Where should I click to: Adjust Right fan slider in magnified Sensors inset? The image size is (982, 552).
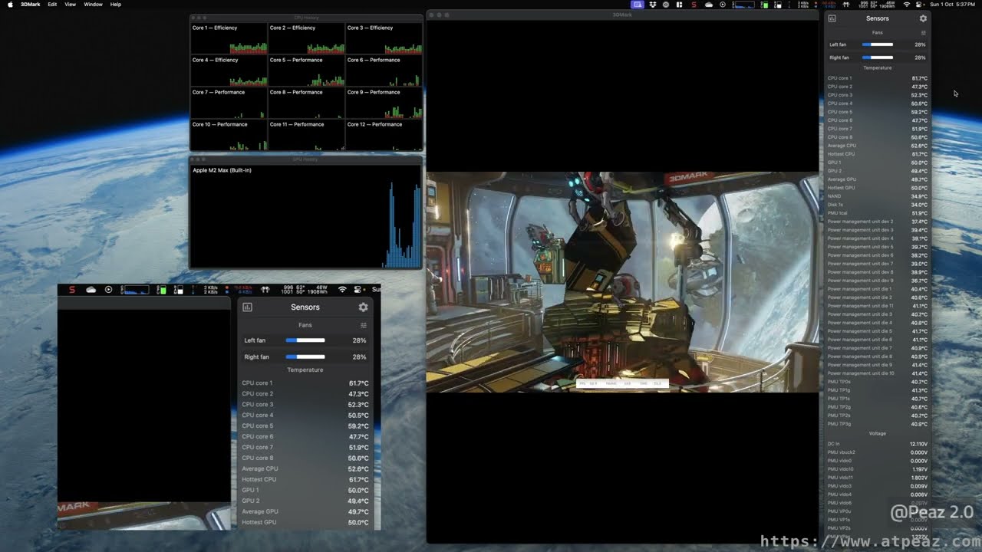305,357
